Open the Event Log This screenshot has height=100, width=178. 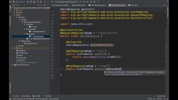[160, 96]
